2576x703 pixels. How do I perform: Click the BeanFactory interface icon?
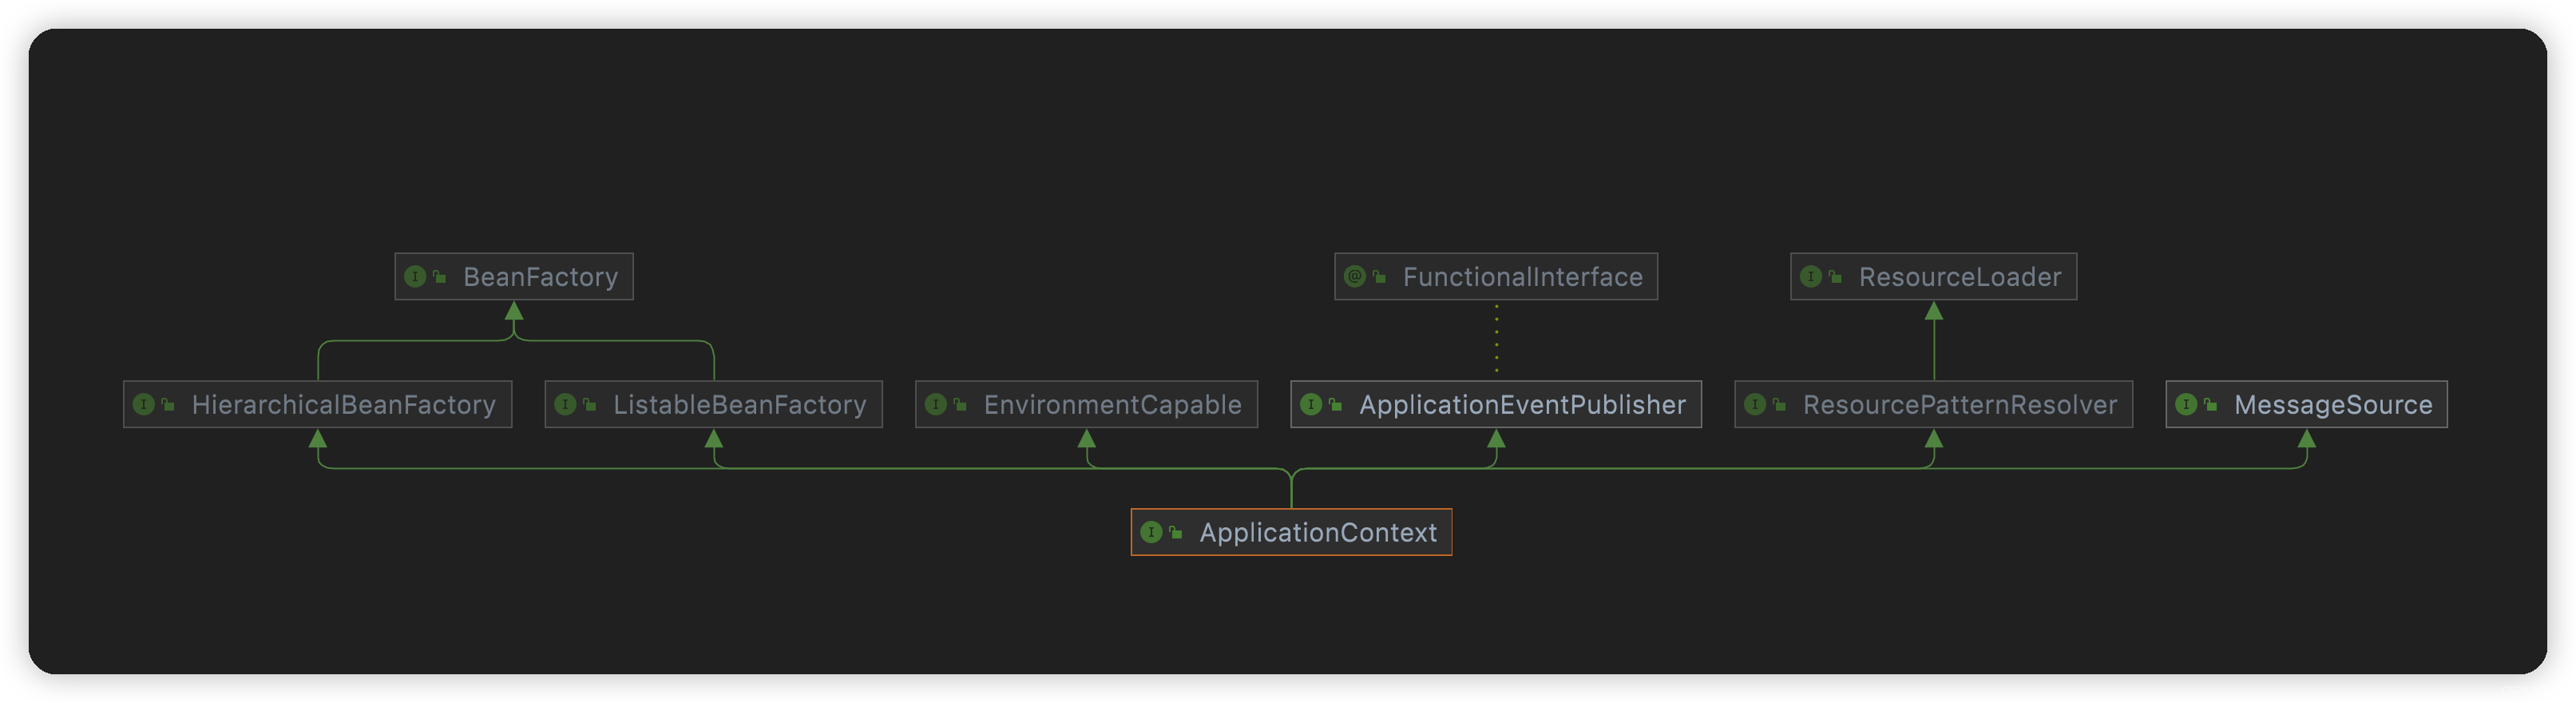pyautogui.click(x=415, y=276)
